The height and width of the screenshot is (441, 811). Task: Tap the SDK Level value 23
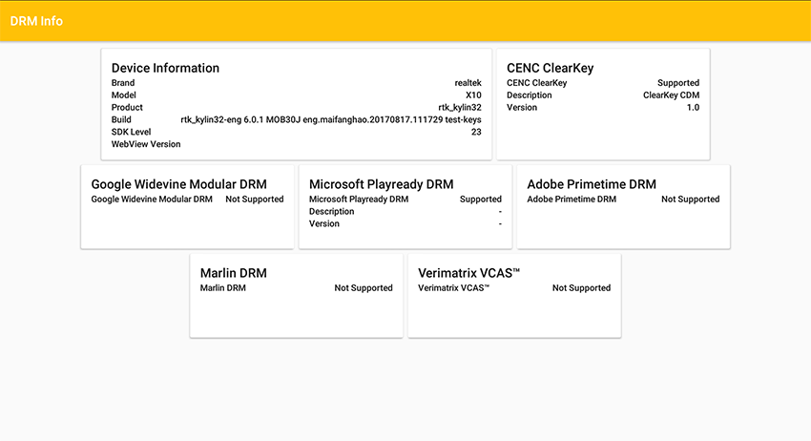click(476, 132)
